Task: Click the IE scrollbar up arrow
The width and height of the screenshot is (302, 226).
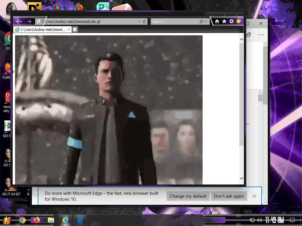Action: (242, 39)
